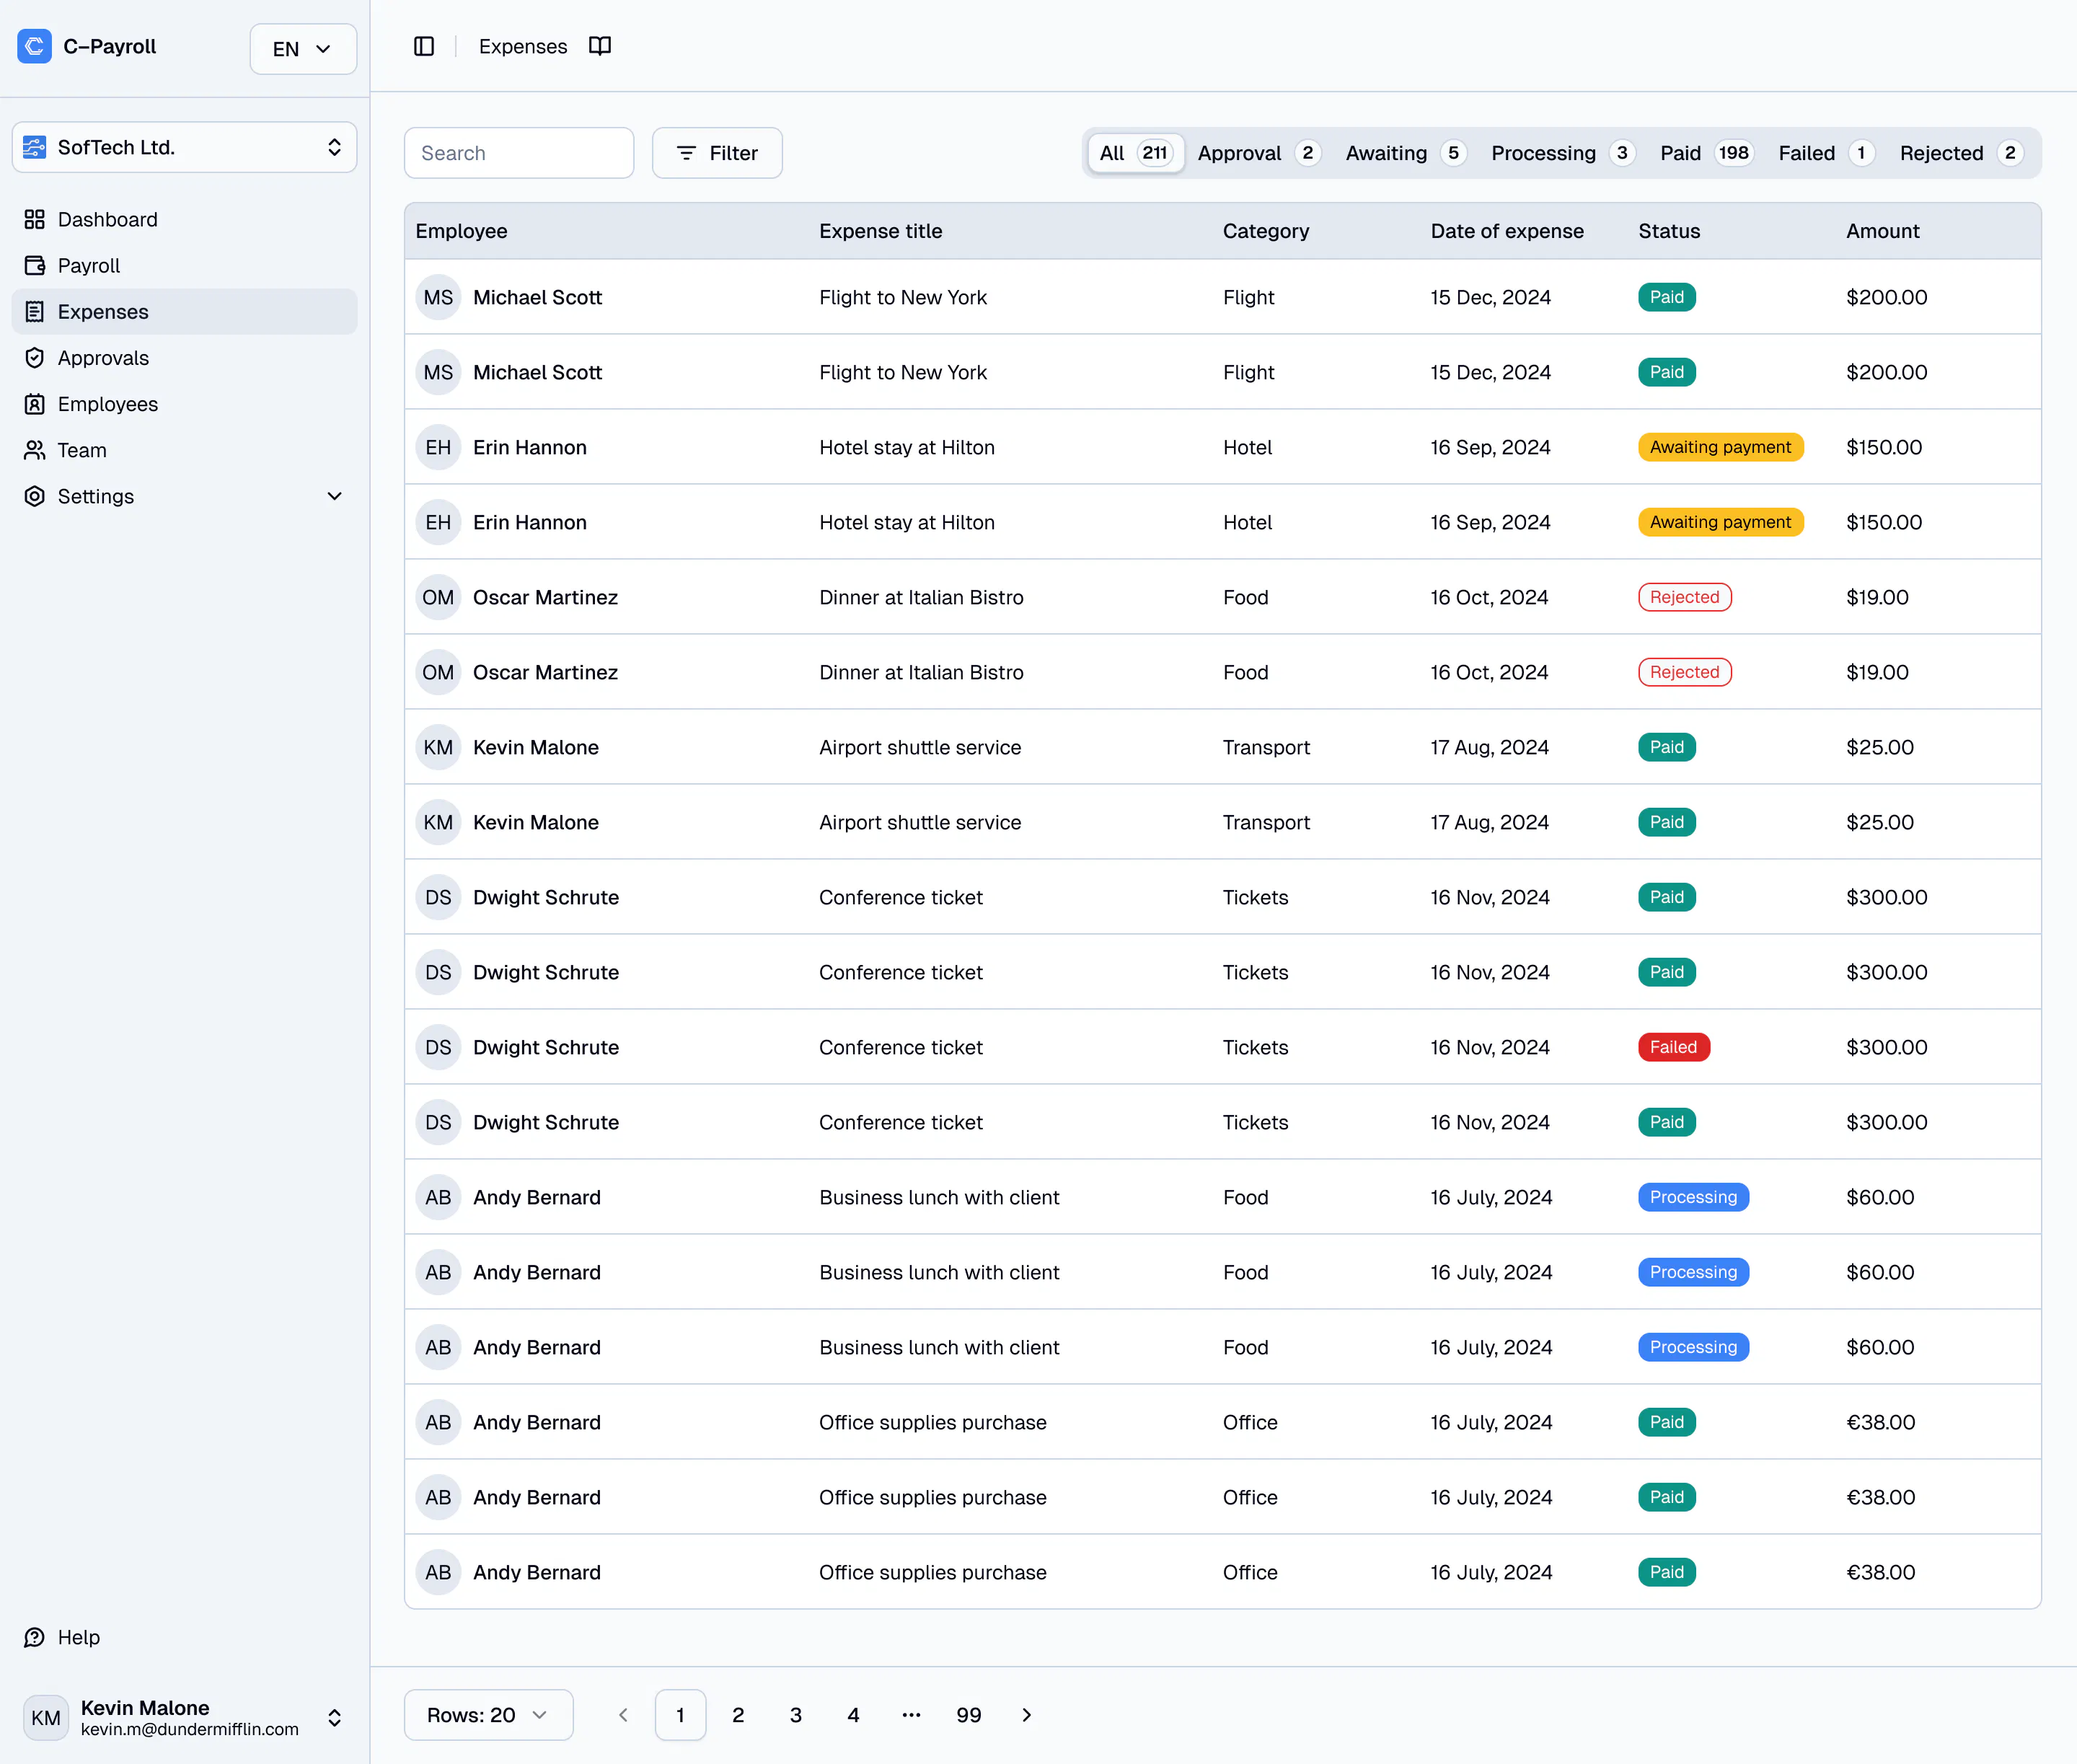Image resolution: width=2077 pixels, height=1764 pixels.
Task: Open the Rows: 20 dropdown
Action: [x=488, y=1714]
